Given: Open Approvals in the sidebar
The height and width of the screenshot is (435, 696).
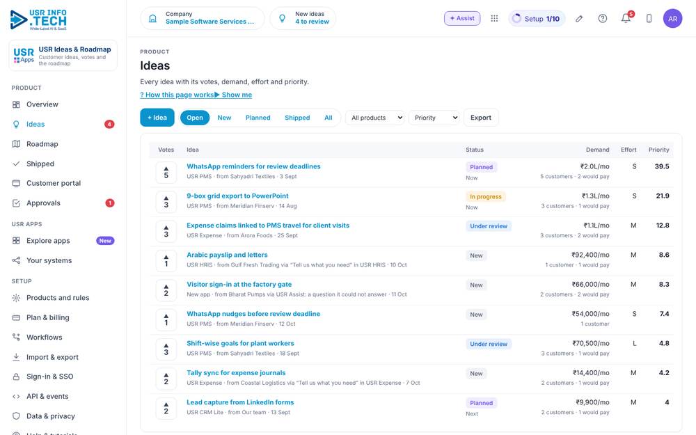Looking at the screenshot, I should (x=63, y=203).
